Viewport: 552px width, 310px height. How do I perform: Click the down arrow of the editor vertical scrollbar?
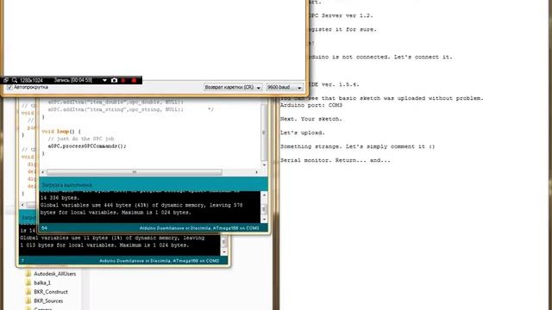264,164
